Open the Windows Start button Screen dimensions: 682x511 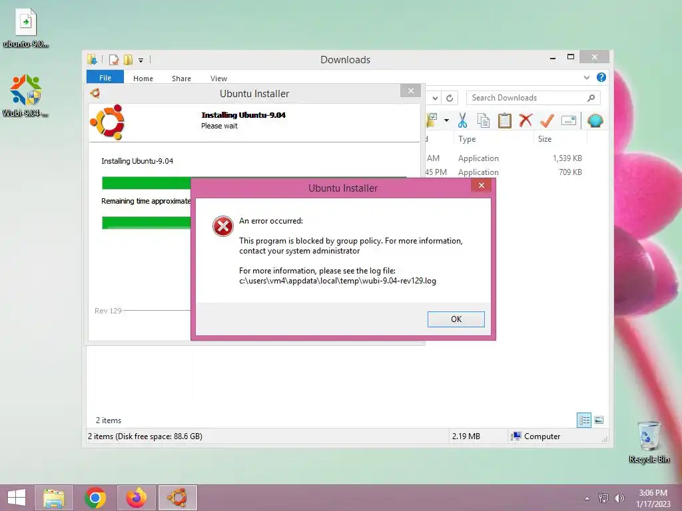(17, 498)
